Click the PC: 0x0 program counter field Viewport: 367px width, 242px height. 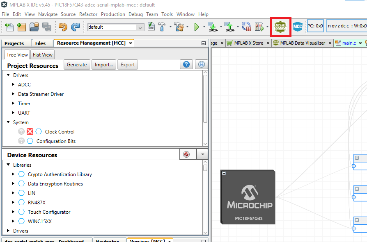(315, 26)
